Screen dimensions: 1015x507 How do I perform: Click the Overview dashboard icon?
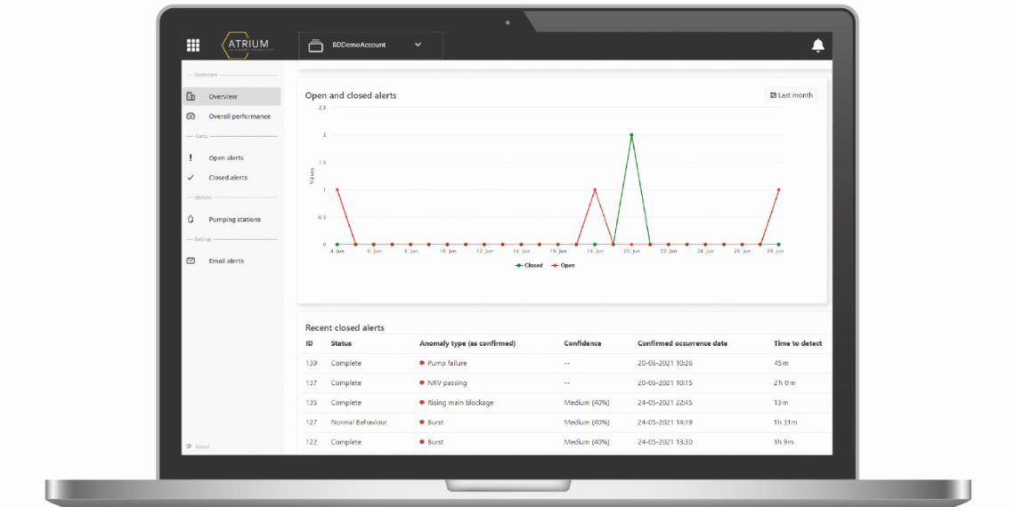pos(191,97)
